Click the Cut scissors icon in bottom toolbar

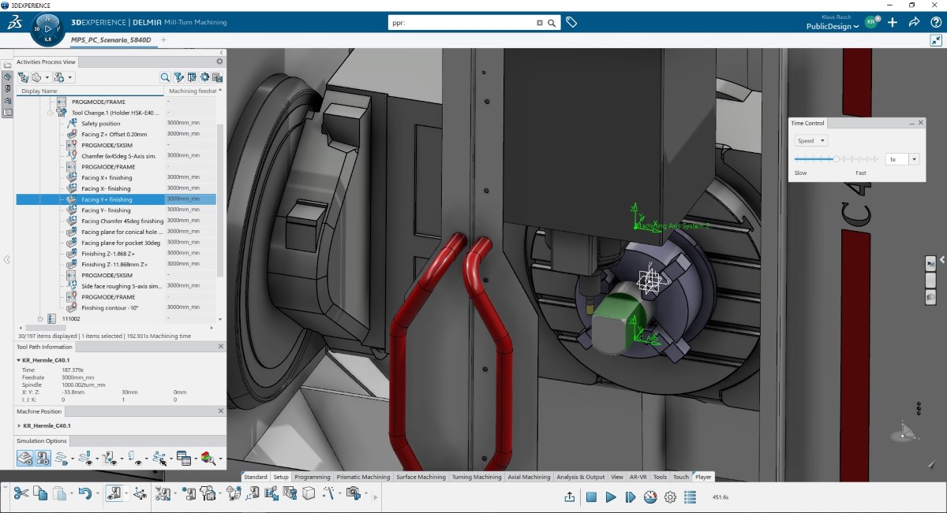[21, 493]
